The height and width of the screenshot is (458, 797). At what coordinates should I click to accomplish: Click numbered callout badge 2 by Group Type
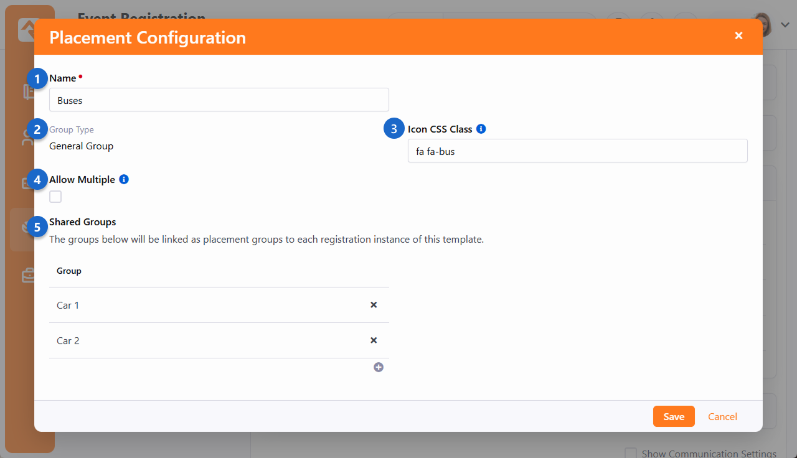click(37, 130)
